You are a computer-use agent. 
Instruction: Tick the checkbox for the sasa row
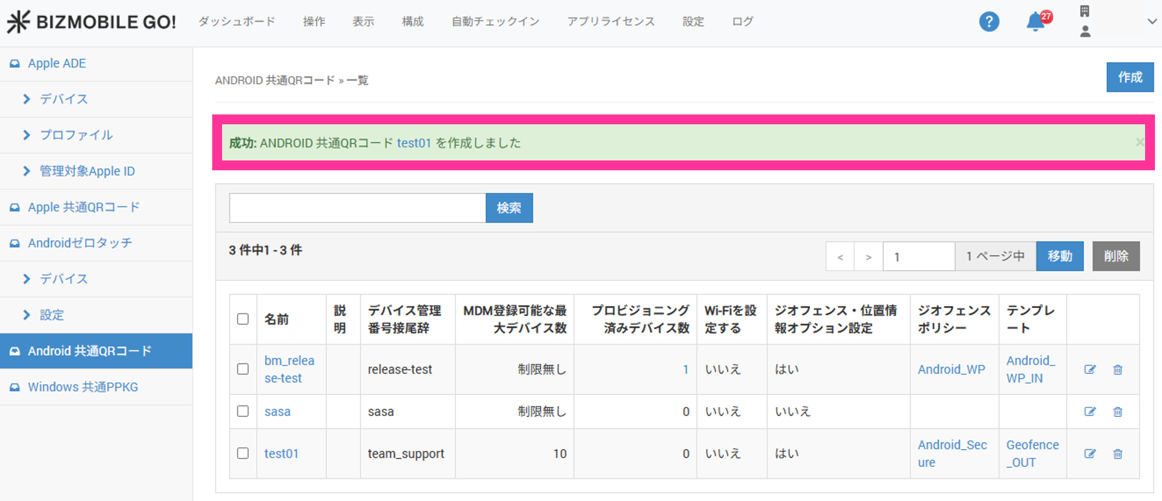(x=243, y=411)
